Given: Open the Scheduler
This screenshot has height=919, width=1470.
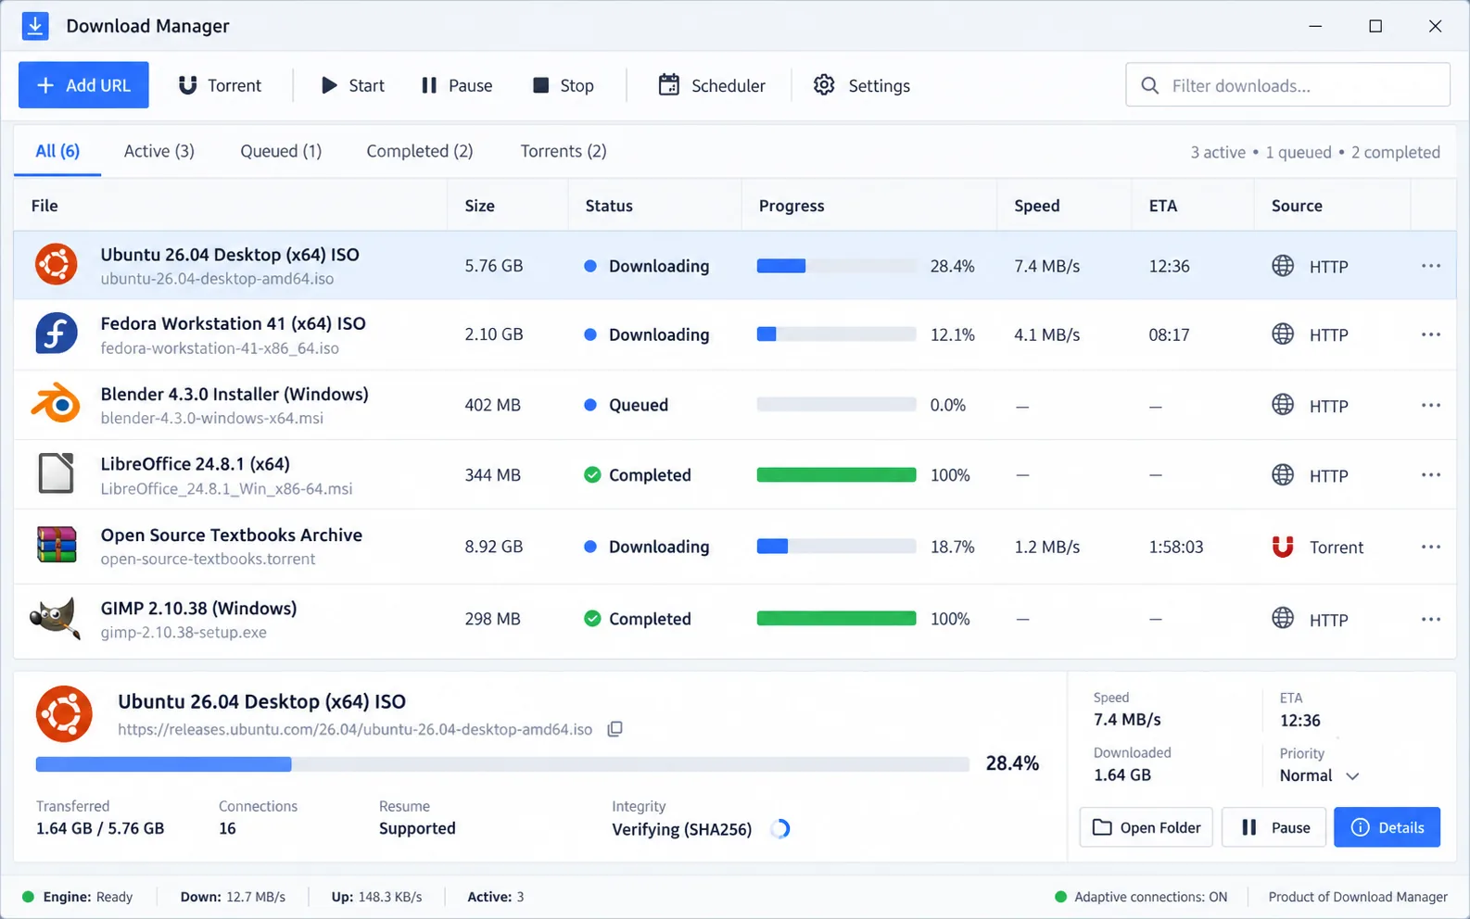Looking at the screenshot, I should click(x=711, y=85).
